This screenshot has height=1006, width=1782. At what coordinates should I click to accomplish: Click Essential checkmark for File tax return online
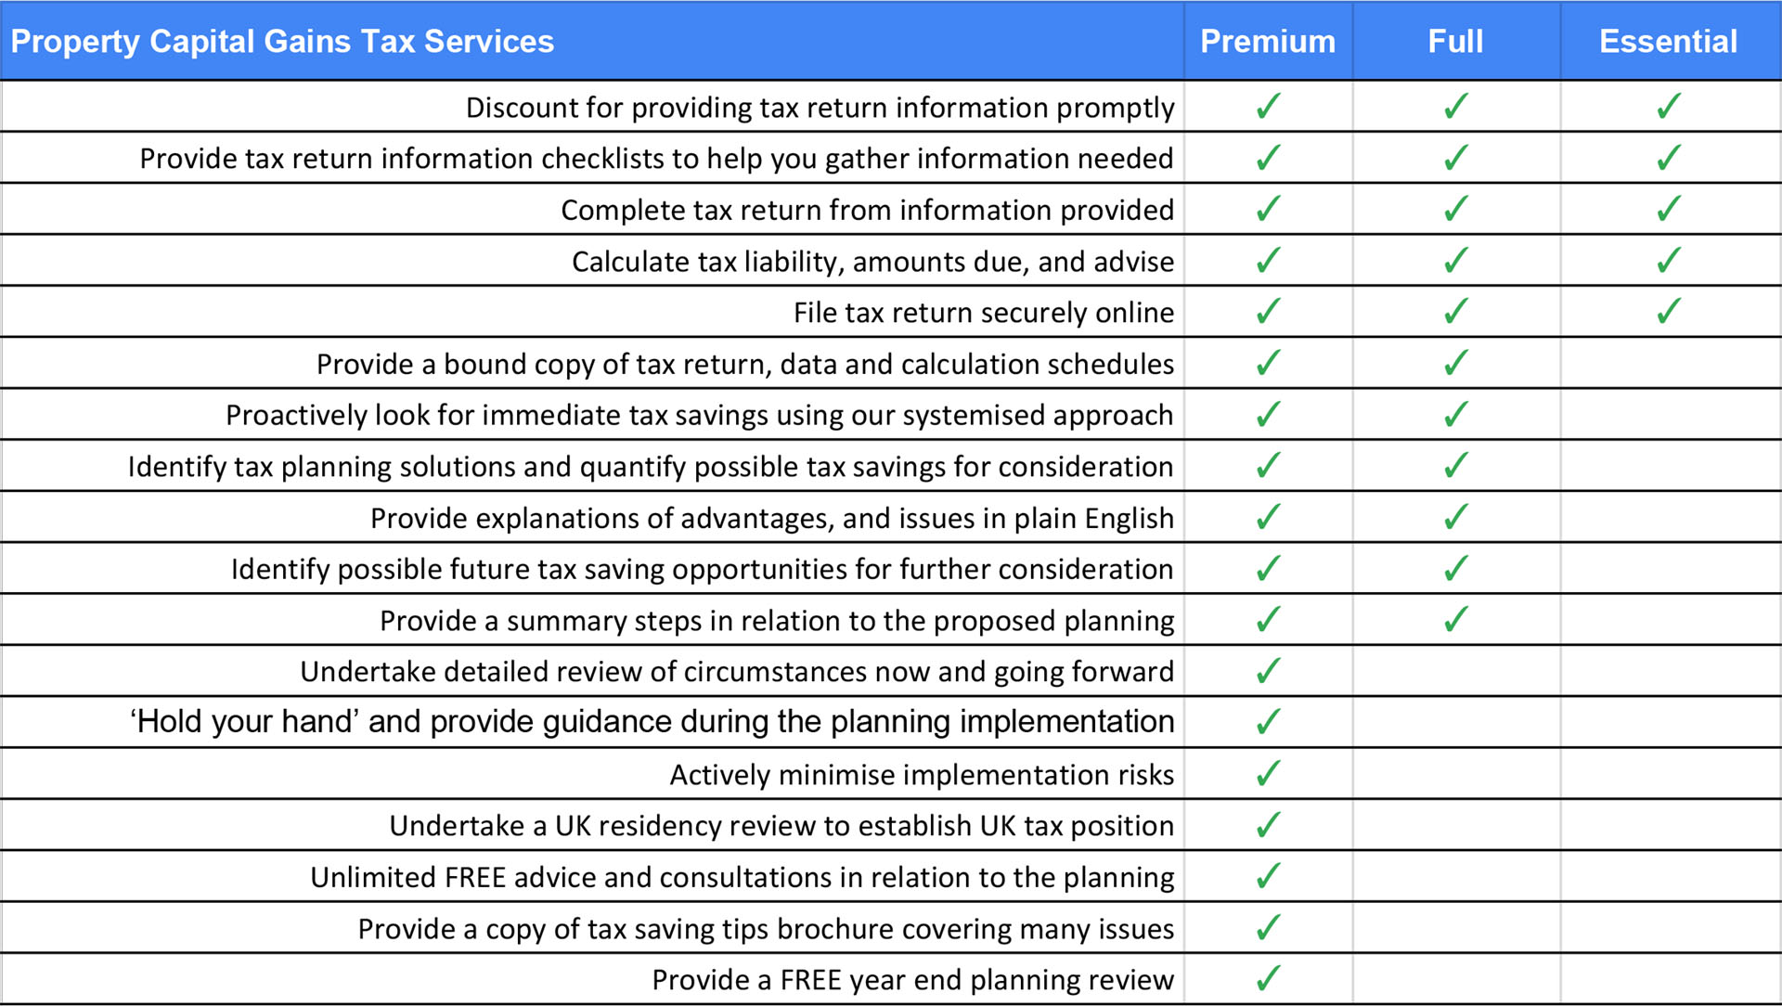tap(1668, 311)
